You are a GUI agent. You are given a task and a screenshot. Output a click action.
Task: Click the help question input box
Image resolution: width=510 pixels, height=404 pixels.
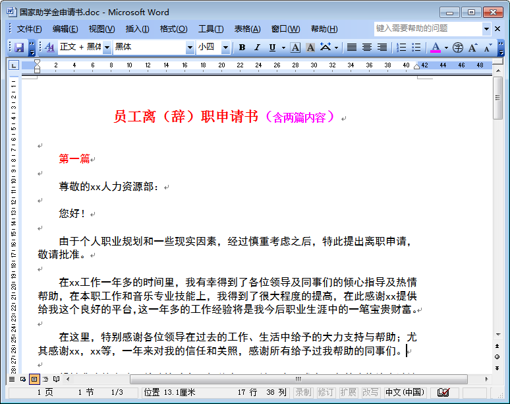pos(428,28)
